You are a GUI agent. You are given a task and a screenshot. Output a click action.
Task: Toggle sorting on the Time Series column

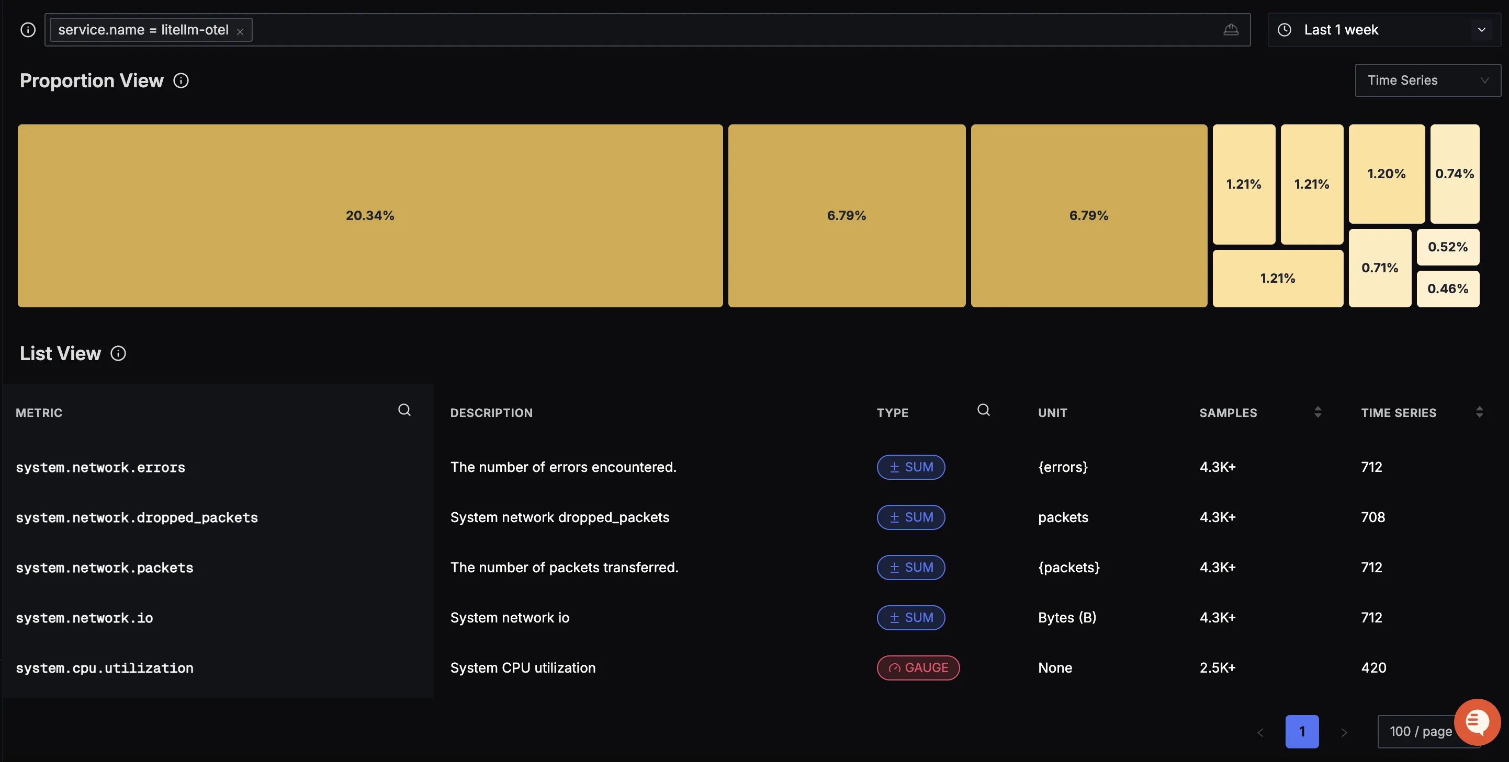coord(1481,412)
